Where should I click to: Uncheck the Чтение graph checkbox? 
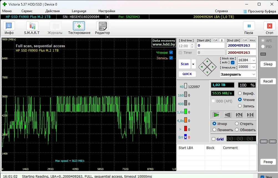(171, 52)
